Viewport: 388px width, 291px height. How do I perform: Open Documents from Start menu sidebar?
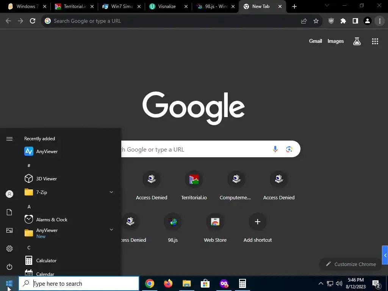9,212
